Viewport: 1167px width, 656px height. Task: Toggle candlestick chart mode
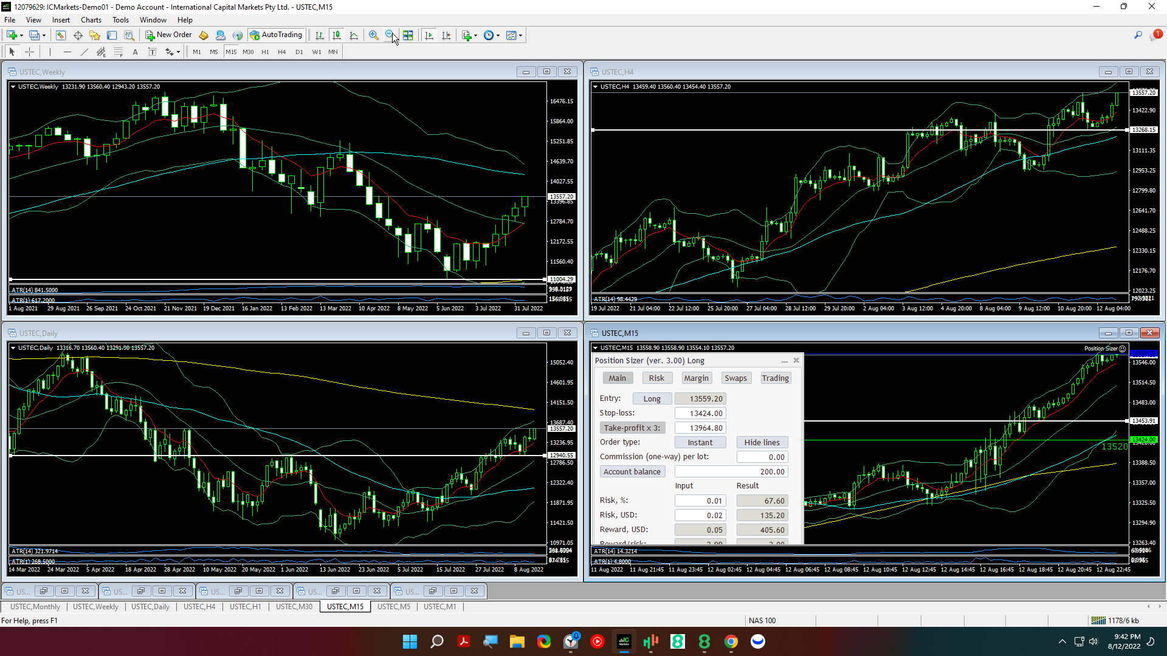point(337,35)
